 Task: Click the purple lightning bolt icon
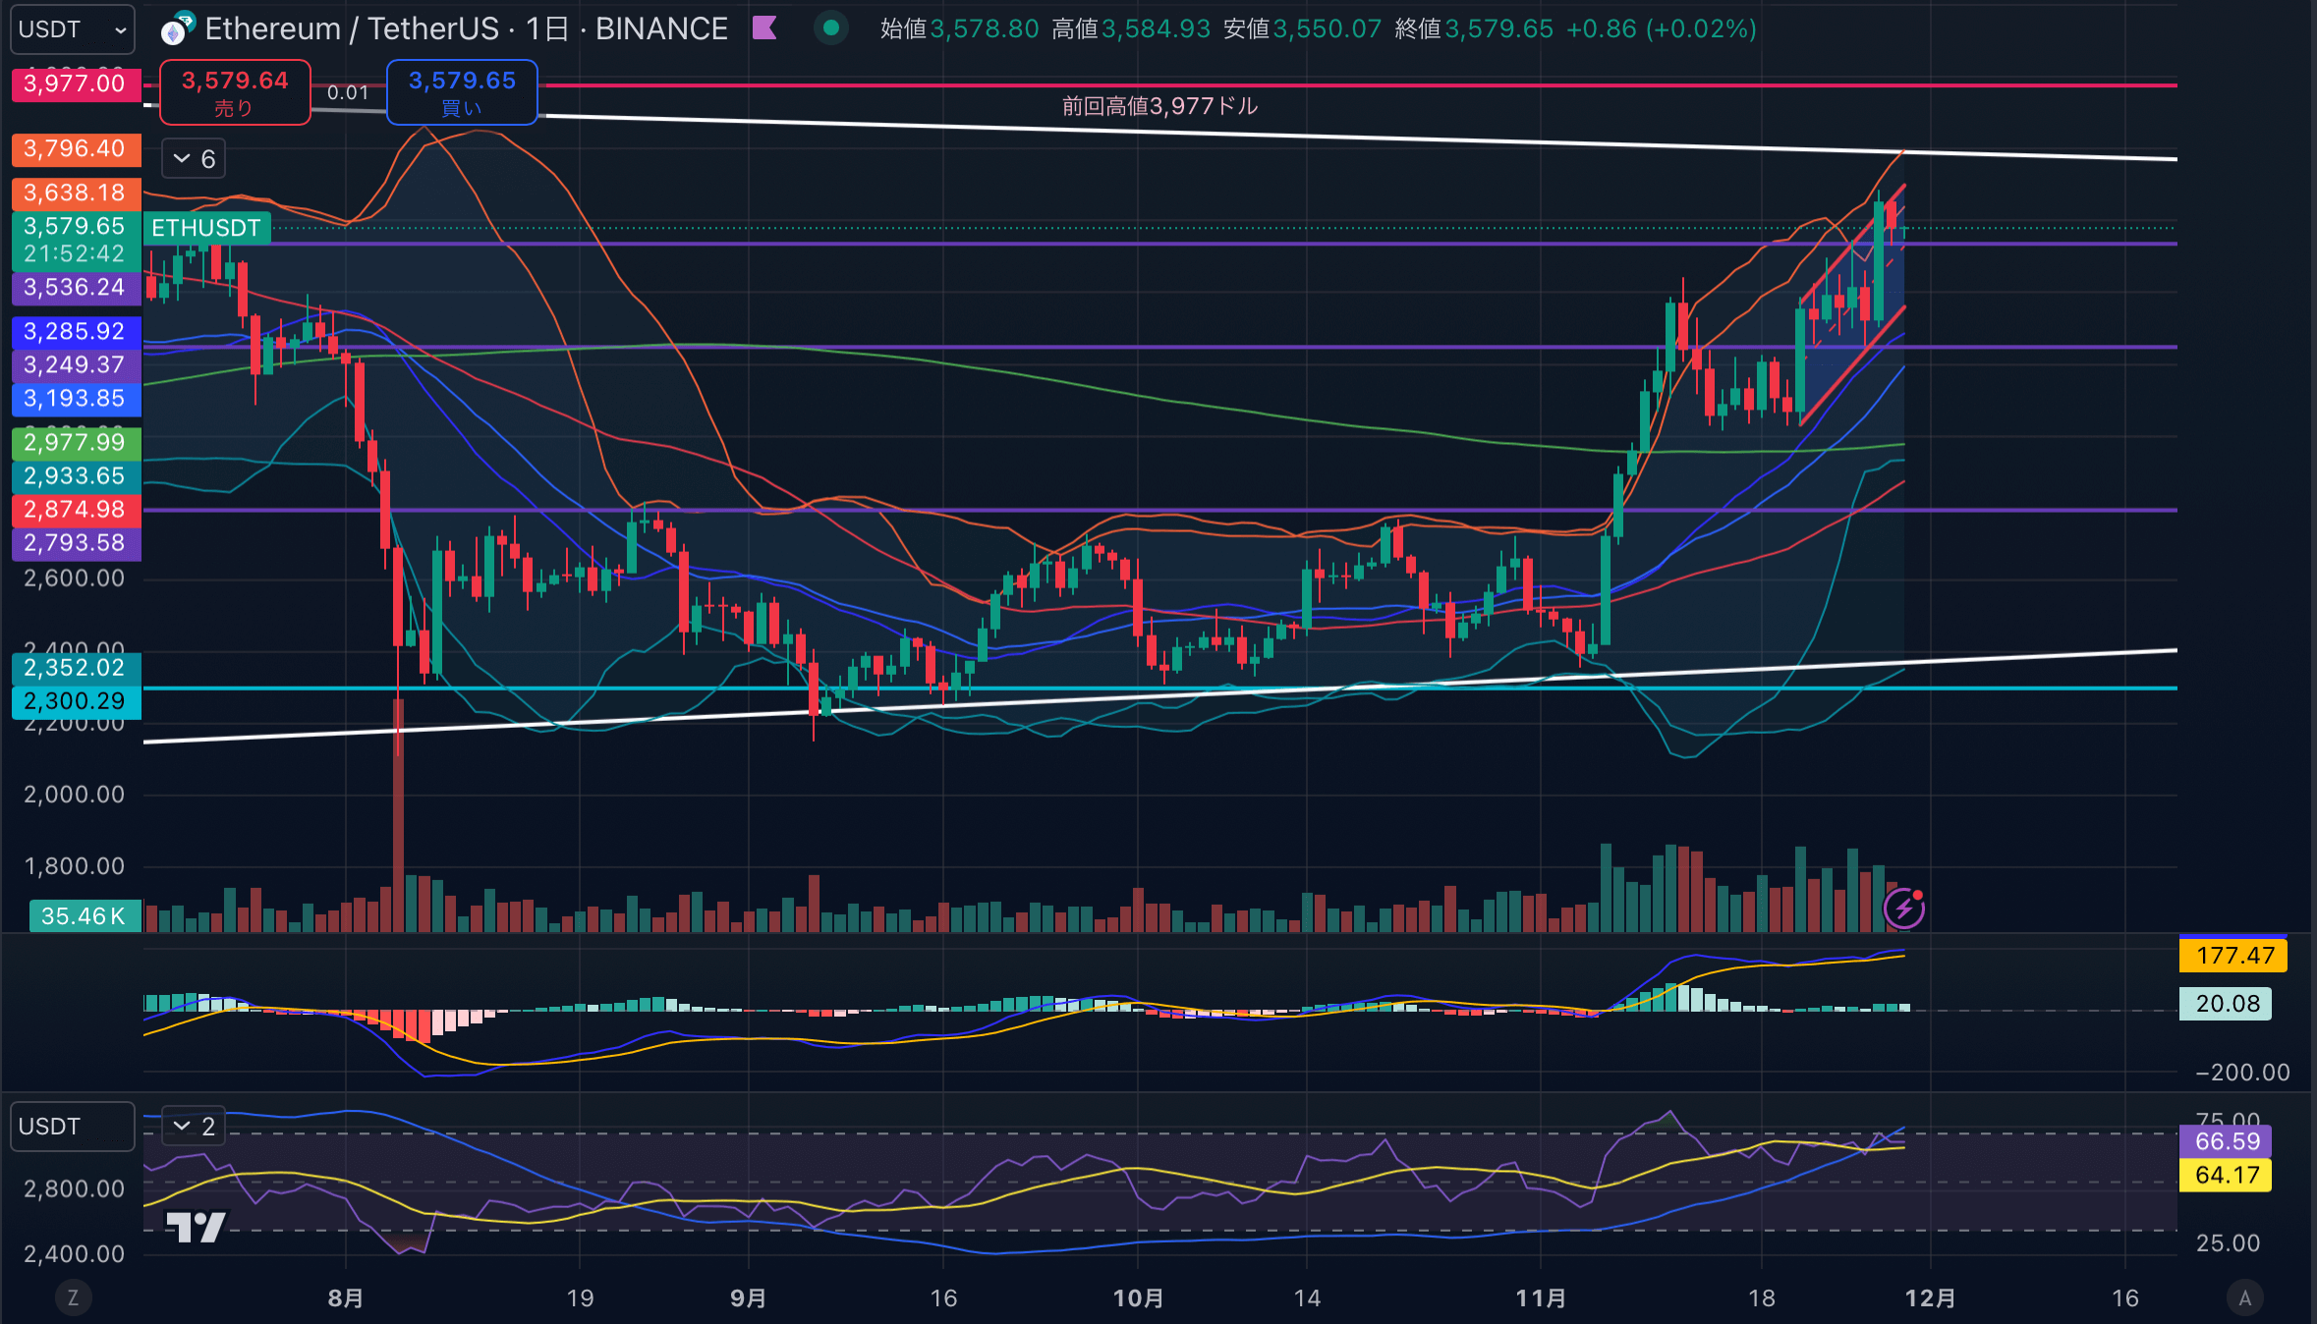1904,908
